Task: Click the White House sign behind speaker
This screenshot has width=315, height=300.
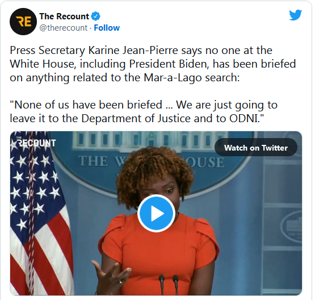Action: [152, 161]
